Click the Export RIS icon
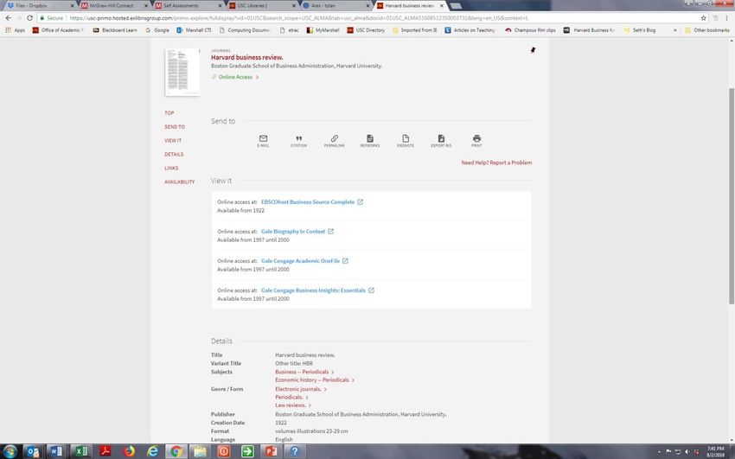735x459 pixels. pyautogui.click(x=441, y=138)
